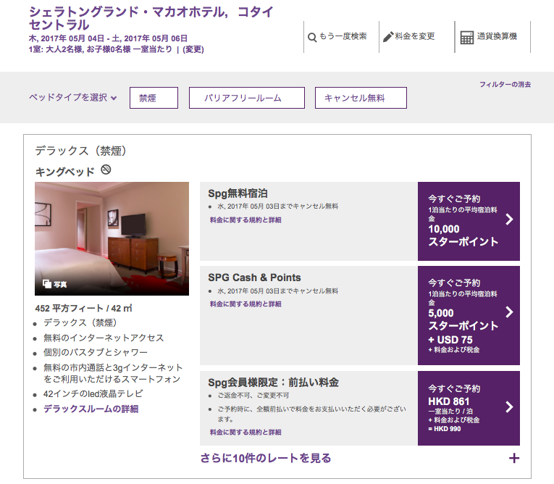Viewport: 554px width, 484px height.
Task: Open rate terms link under Spg無料宿泊
Action: [245, 220]
